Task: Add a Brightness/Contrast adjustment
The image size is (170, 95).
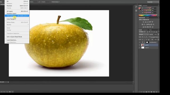Action: click(143, 22)
